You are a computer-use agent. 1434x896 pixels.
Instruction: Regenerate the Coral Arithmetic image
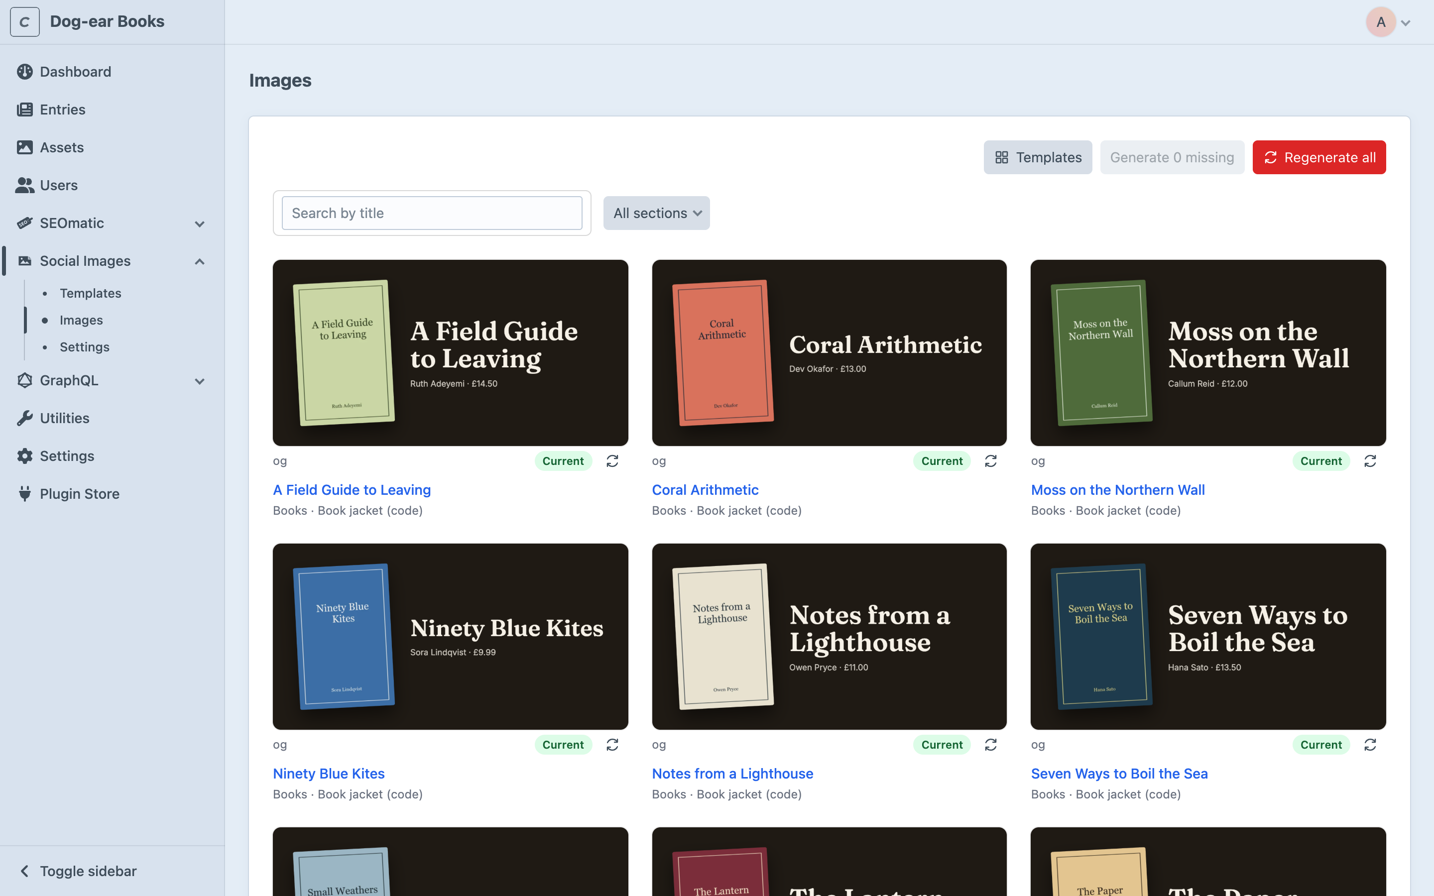(x=991, y=461)
